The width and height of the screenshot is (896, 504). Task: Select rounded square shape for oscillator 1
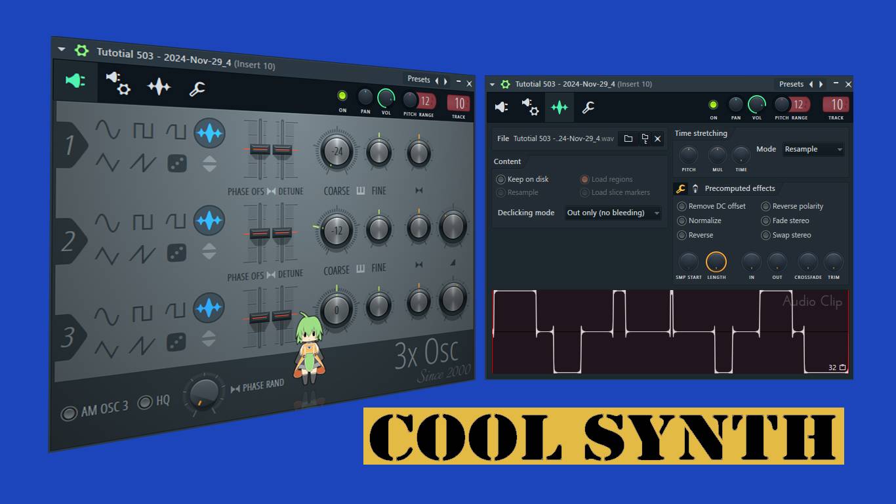tap(176, 133)
